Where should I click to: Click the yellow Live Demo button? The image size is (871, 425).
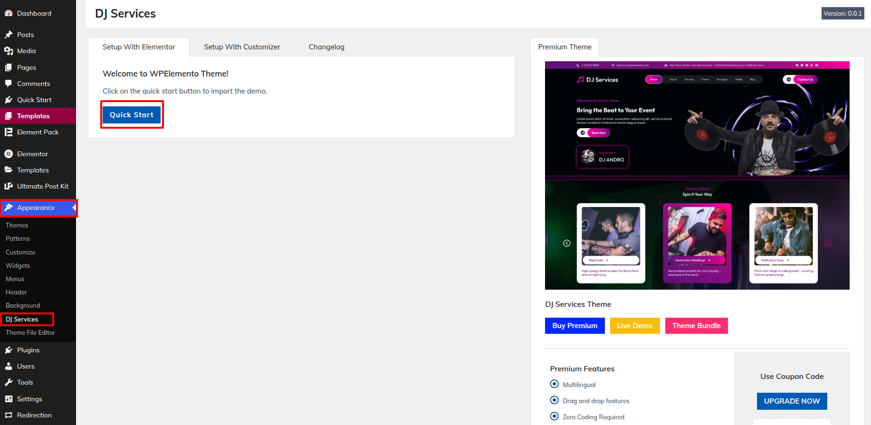[634, 326]
